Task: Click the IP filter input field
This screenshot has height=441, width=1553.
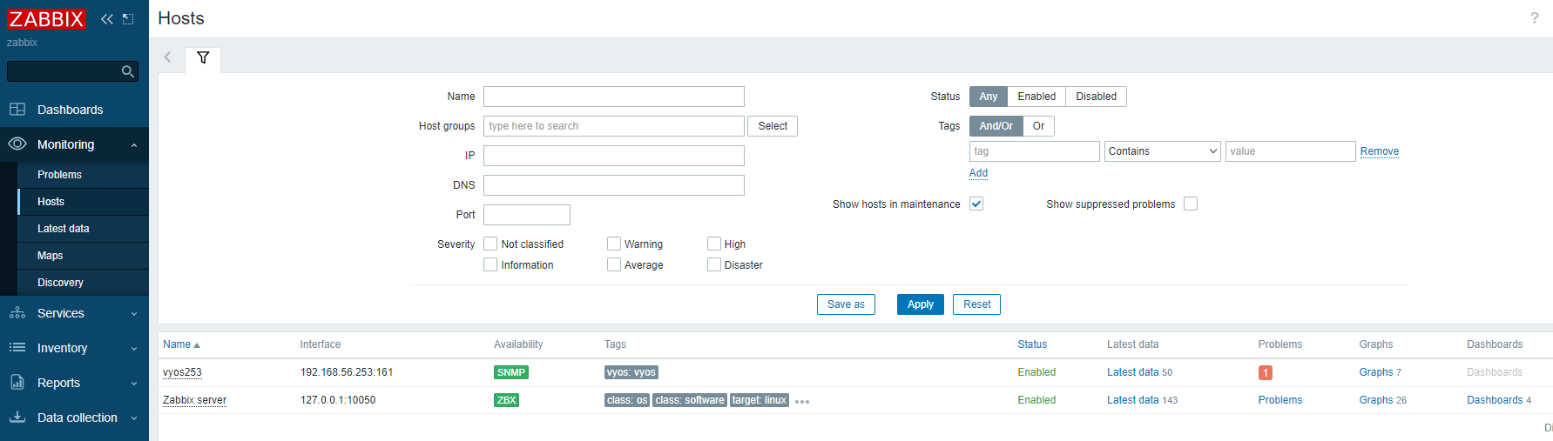Action: (614, 156)
